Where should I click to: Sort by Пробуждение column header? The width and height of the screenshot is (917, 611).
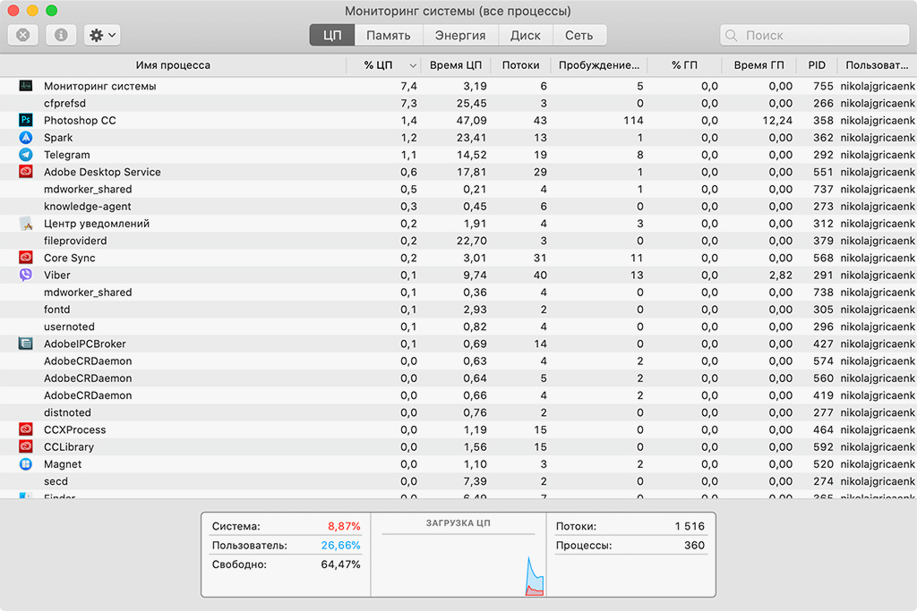point(599,64)
